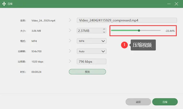Click the green 压缩 compress button
The height and width of the screenshot is (109, 183).
(165, 102)
